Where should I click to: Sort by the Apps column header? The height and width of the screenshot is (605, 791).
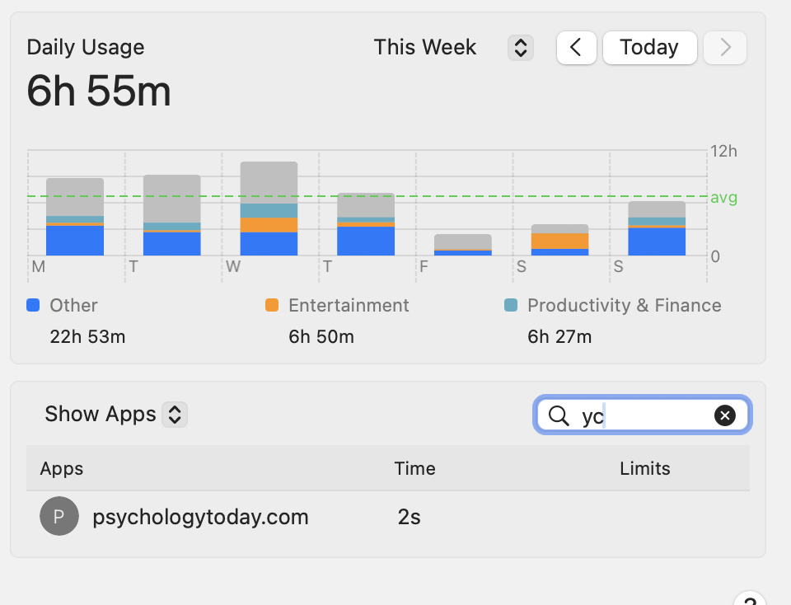[62, 469]
